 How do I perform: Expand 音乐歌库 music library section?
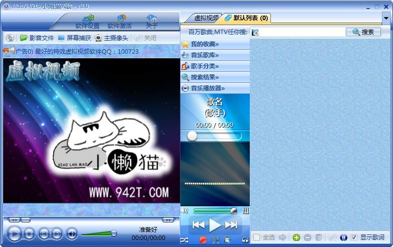(215, 55)
